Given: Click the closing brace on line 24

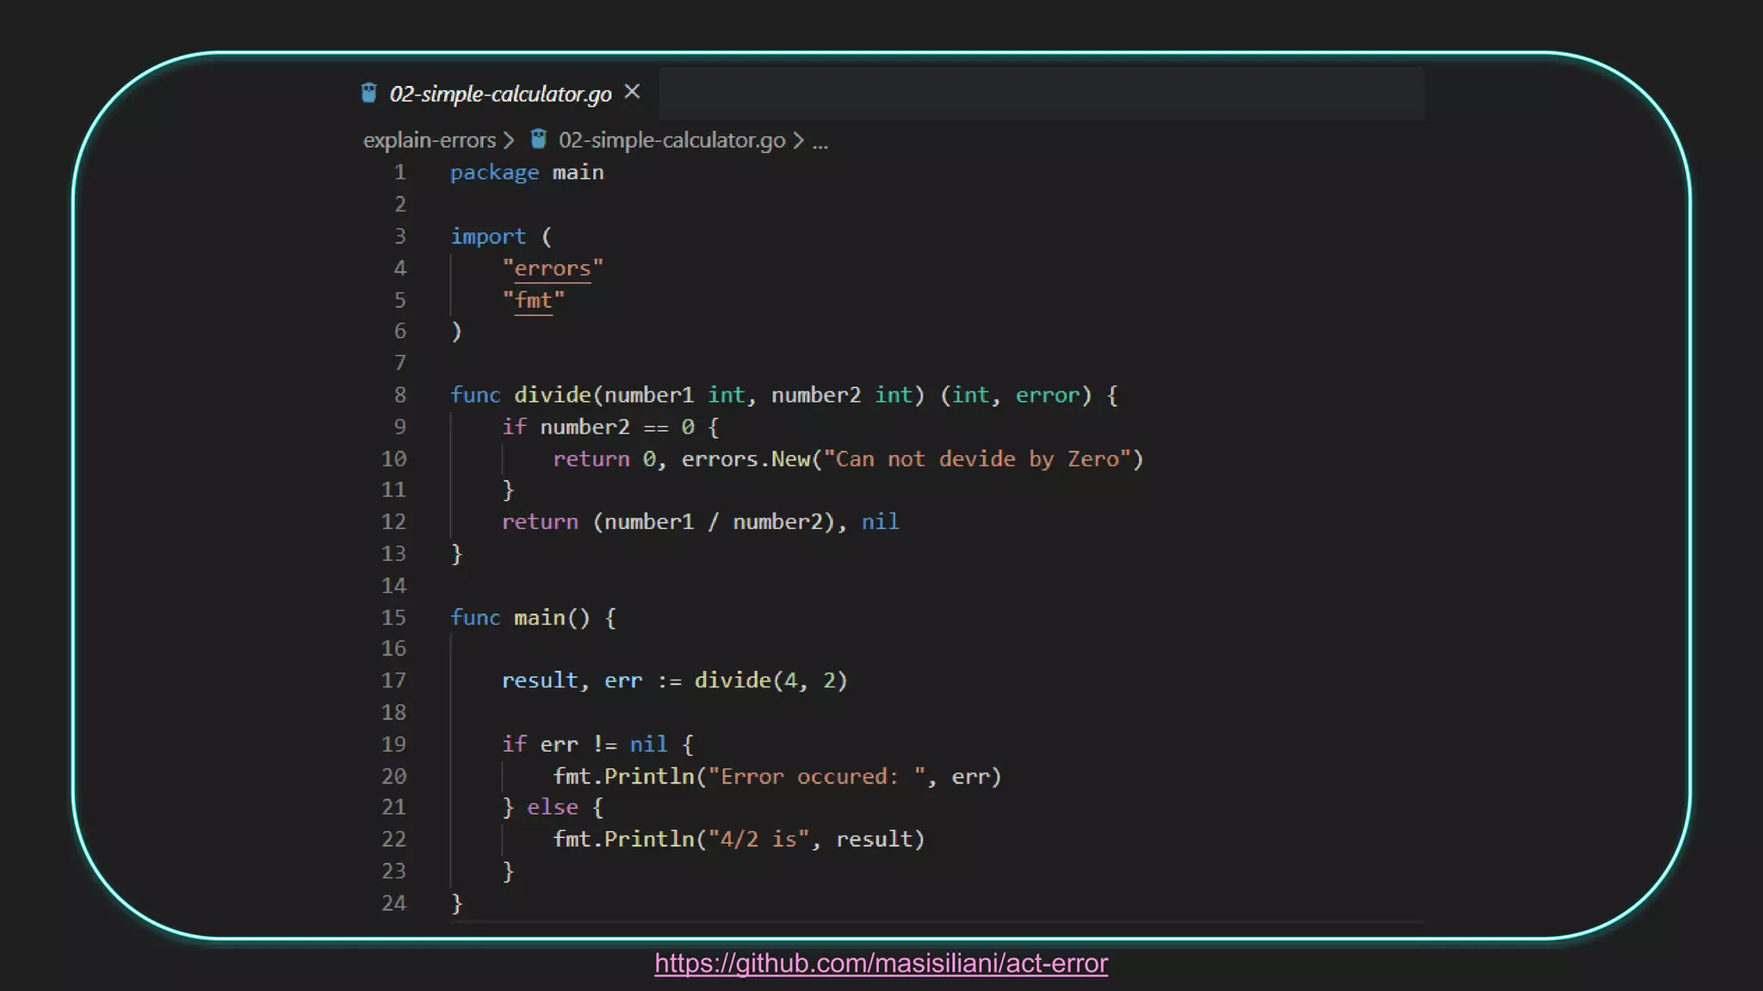Looking at the screenshot, I should 456,903.
